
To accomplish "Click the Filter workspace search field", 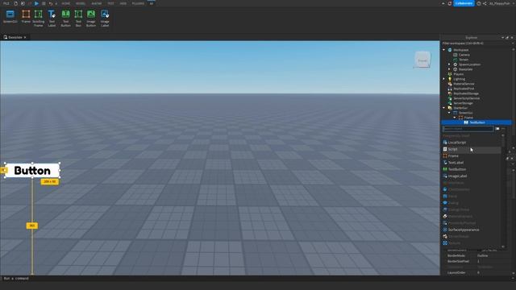I will 476,43.
